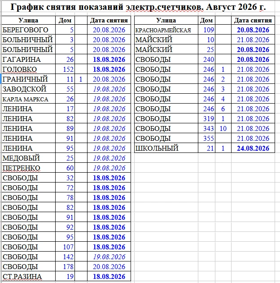Select the cell 'КАРЛА МАРКСА'

29,99
